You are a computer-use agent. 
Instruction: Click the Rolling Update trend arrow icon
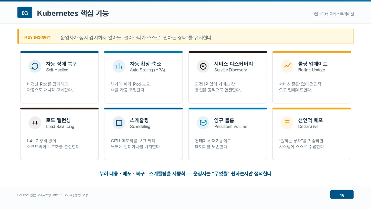click(x=287, y=66)
